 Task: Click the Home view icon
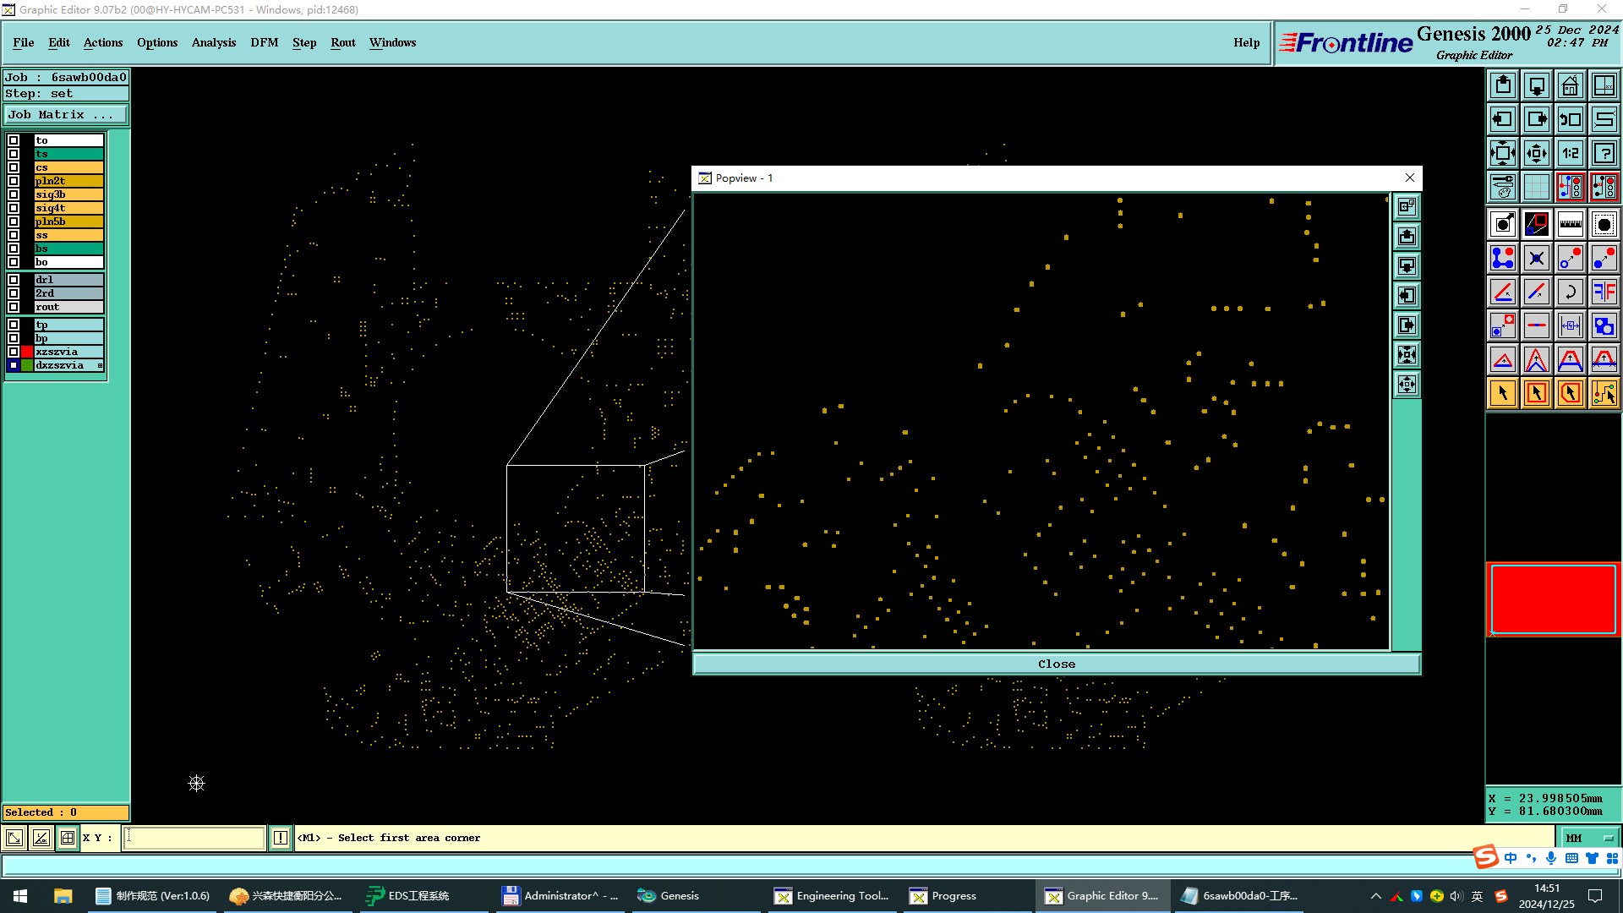tap(1570, 85)
